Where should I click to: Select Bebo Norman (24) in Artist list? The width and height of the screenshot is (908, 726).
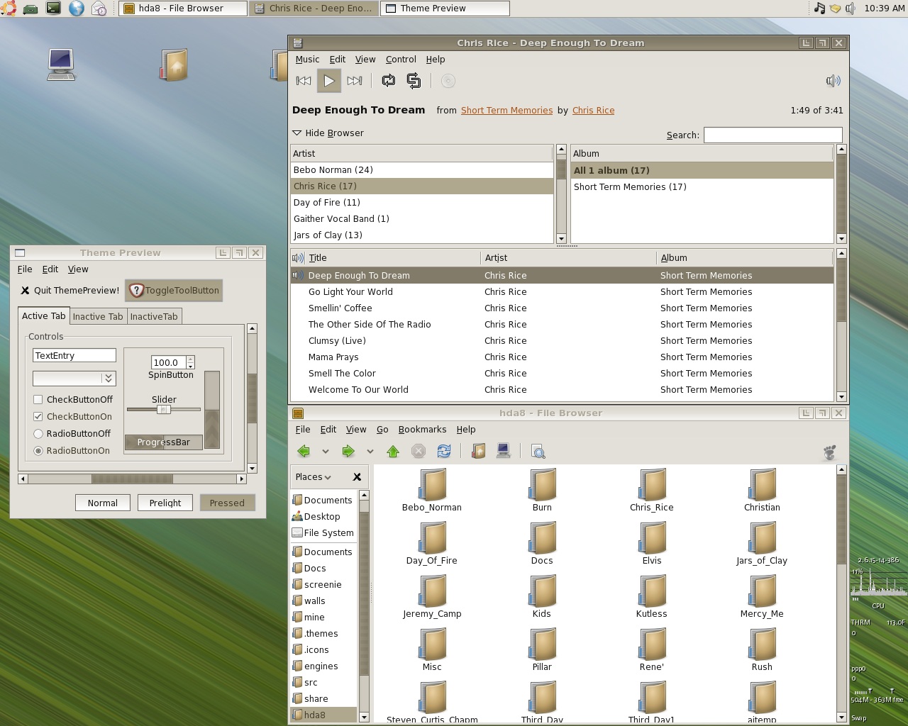pos(421,170)
